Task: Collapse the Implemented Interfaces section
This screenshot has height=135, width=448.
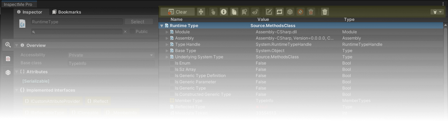Action: click(16, 90)
